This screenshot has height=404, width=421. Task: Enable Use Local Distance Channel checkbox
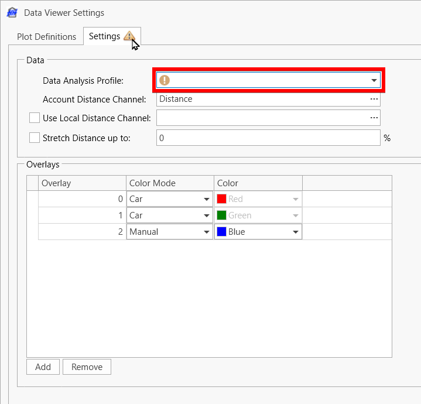click(35, 118)
